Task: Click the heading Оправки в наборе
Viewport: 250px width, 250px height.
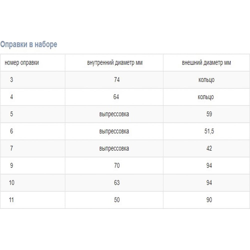Action: 28,44
